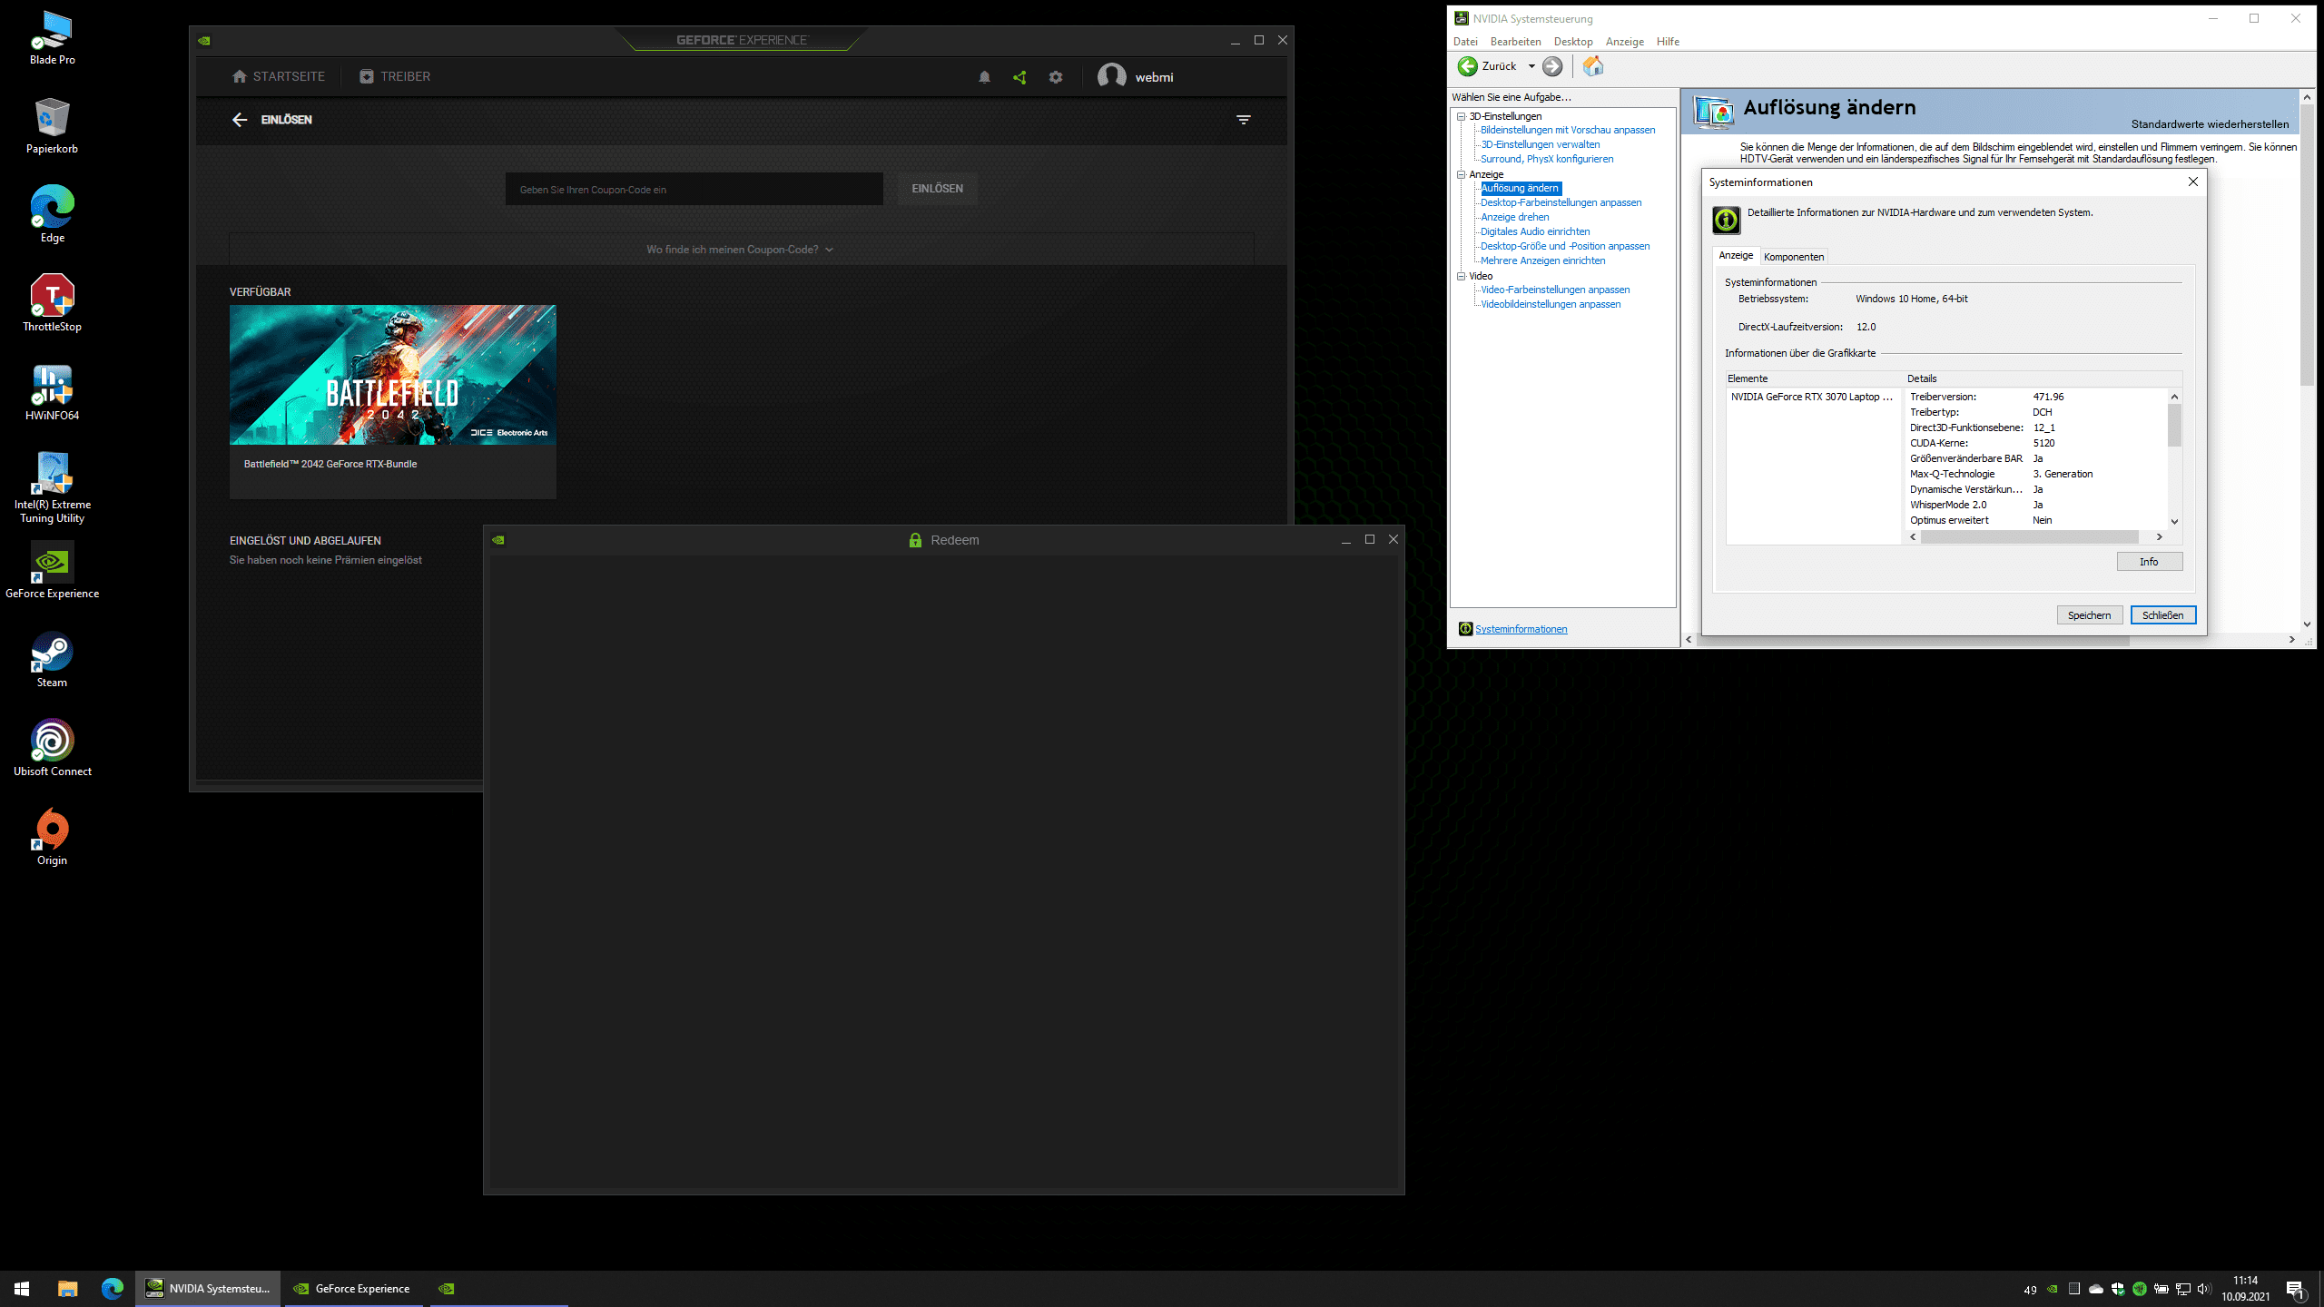Select the Edge desktop shortcut
Viewport: 2324px width, 1307px height.
(52, 215)
